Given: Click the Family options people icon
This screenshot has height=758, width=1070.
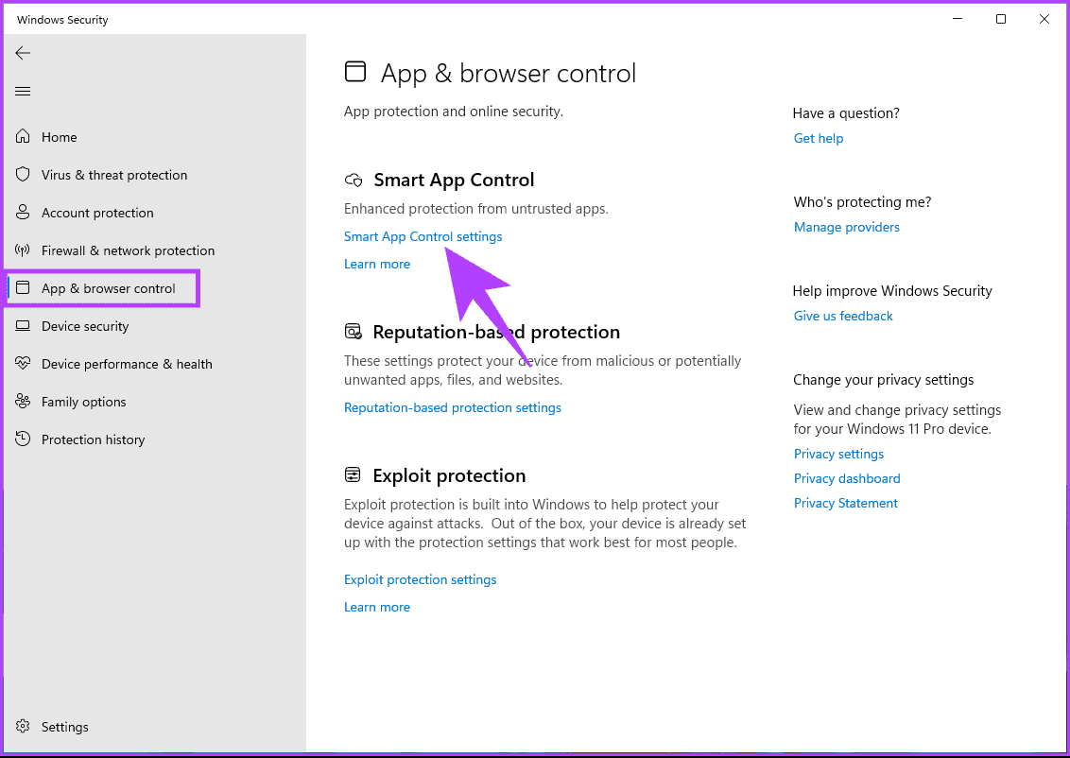Looking at the screenshot, I should point(23,402).
